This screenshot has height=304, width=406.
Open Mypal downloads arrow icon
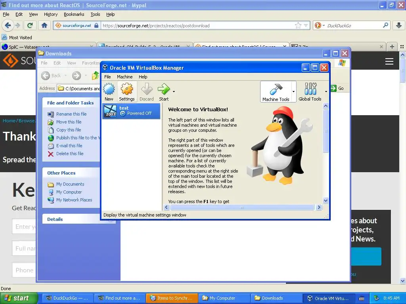click(399, 25)
